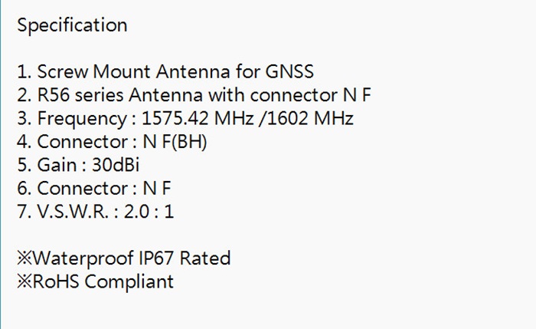This screenshot has width=536, height=329.
Task: Click the word Frequency in item 3
Action: pyautogui.click(x=79, y=119)
